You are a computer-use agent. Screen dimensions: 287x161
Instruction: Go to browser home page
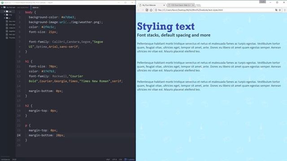[x=151, y=10]
